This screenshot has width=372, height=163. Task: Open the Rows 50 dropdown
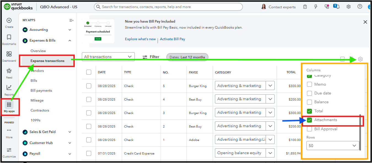(333, 146)
